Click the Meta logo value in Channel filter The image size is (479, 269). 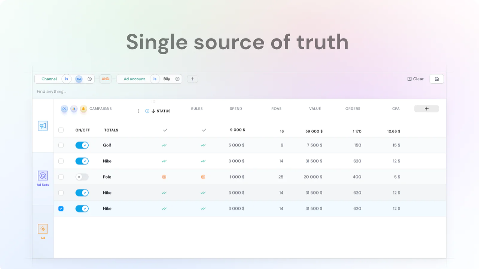(79, 79)
